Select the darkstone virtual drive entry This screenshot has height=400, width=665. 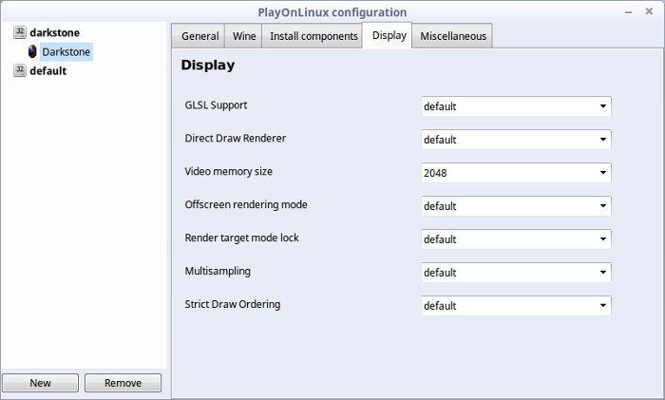(54, 32)
